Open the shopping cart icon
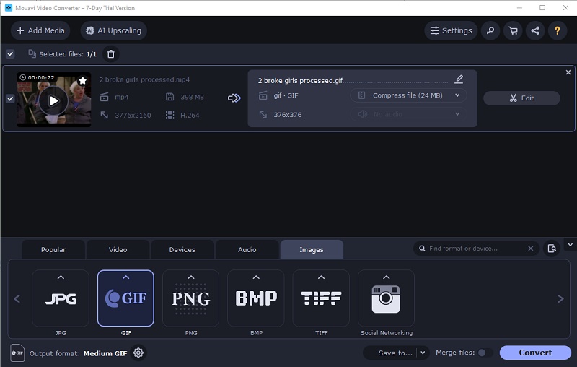The image size is (577, 367). point(513,30)
